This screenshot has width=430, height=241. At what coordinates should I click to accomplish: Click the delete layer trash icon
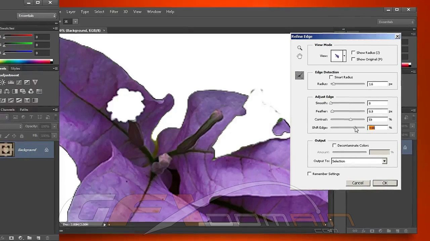click(x=47, y=238)
